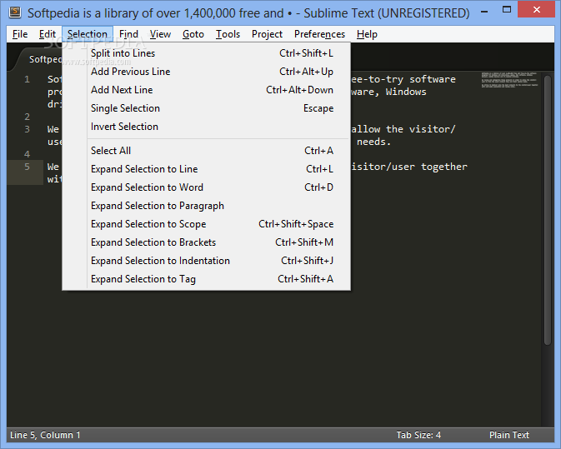Select the Softpedia file tab
This screenshot has height=449, width=561.
click(39, 59)
